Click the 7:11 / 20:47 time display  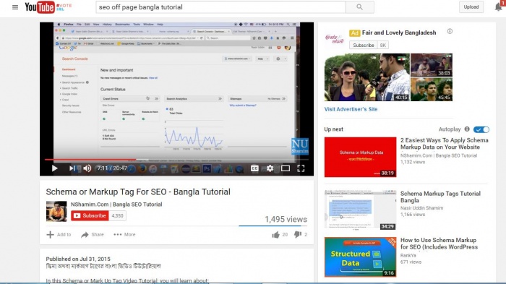pos(112,168)
